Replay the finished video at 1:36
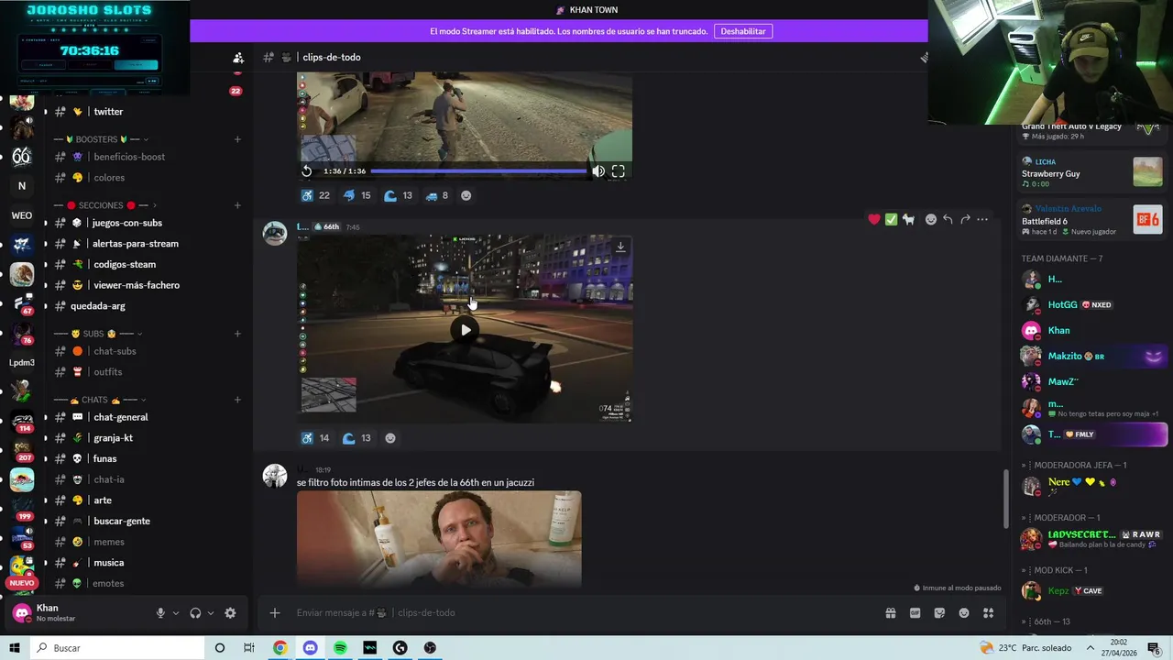This screenshot has height=660, width=1173. click(x=307, y=171)
